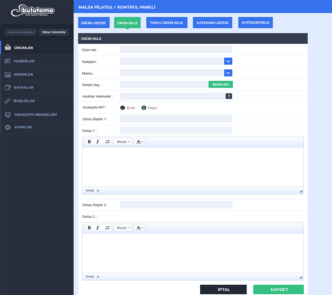
Task: Open RESİMLER in the sidebar
Action: (x=37, y=74)
